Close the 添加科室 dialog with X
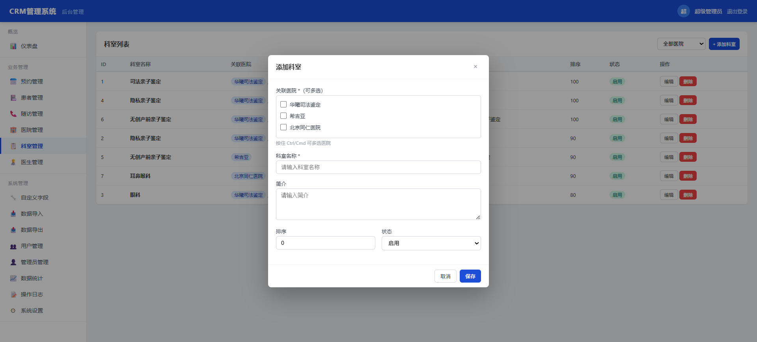The width and height of the screenshot is (757, 342). 475,67
